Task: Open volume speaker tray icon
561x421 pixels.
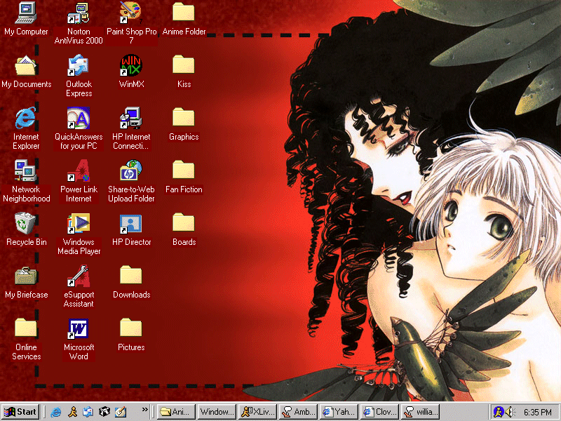Action: pyautogui.click(x=510, y=412)
